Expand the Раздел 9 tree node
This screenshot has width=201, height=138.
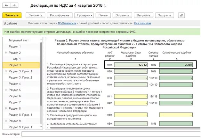pos(6,121)
